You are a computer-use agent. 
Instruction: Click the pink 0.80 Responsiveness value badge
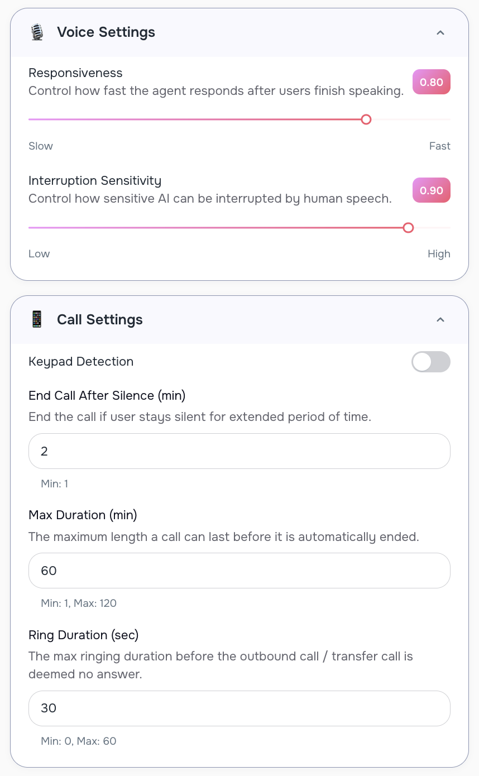point(431,82)
